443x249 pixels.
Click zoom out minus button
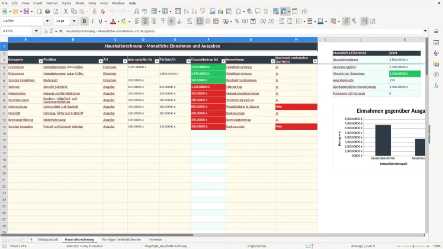point(399,246)
